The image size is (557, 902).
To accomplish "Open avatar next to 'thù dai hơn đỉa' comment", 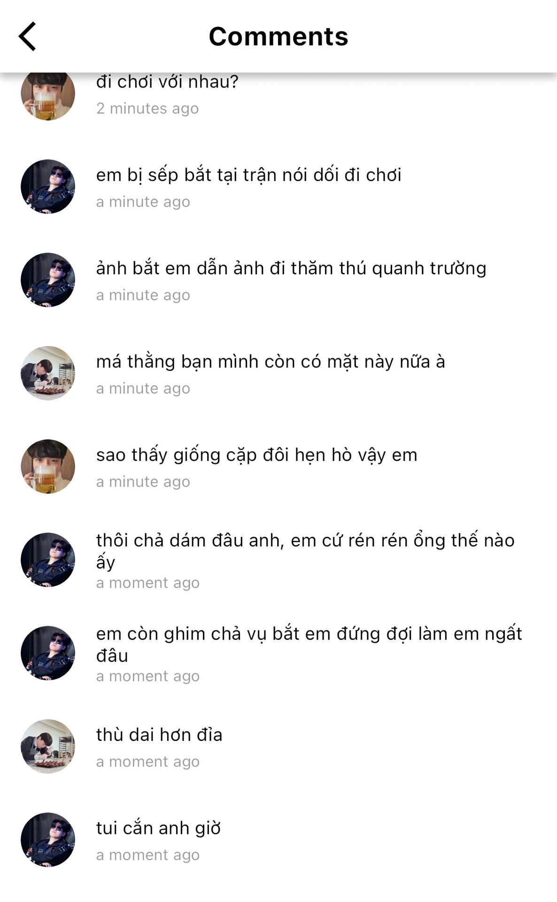I will click(48, 746).
